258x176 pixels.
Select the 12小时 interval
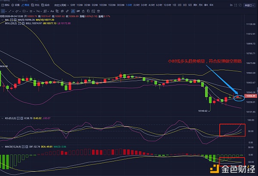[x=167, y=5]
